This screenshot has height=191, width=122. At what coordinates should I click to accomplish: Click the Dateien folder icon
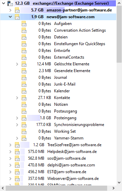(24, 37)
